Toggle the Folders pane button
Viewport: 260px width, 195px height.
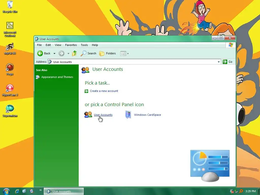click(107, 53)
